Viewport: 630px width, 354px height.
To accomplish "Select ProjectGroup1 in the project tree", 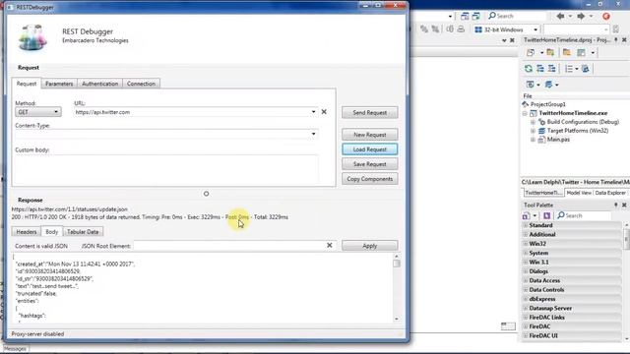I will [x=547, y=104].
